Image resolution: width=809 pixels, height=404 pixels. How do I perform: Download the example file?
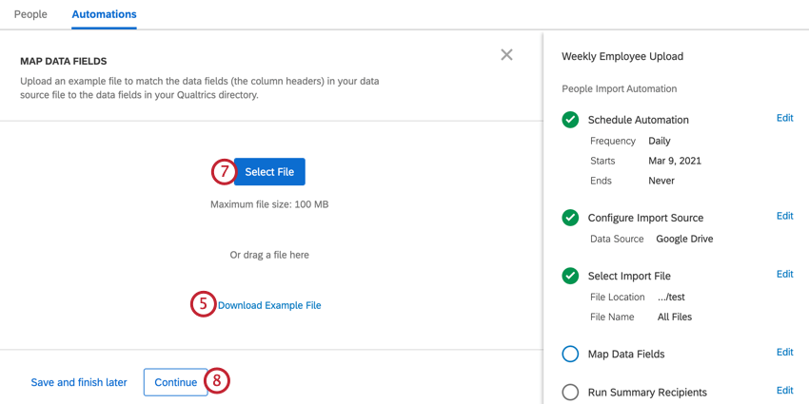point(269,305)
